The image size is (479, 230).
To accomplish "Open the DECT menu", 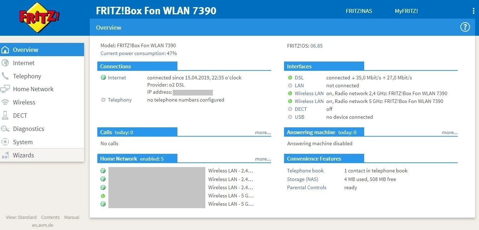I will click(42, 116).
